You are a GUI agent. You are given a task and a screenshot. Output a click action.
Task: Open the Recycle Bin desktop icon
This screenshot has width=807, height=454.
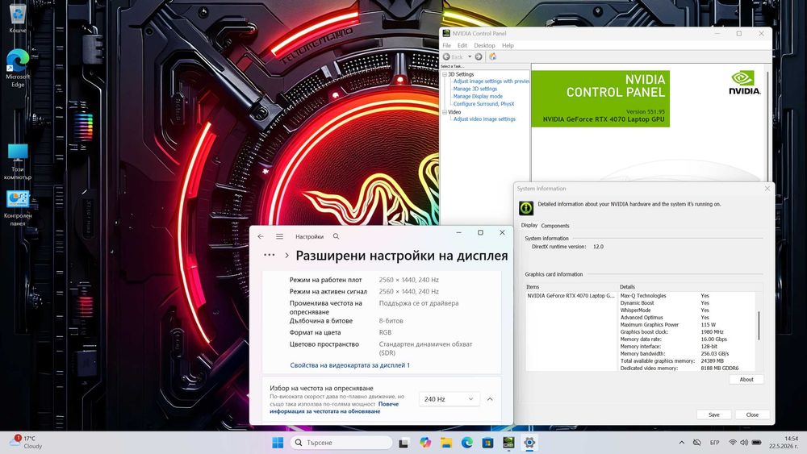tap(18, 18)
